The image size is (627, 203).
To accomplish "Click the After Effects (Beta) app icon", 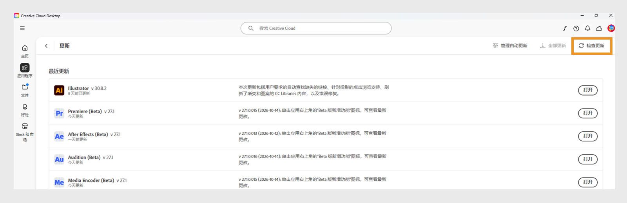I will click(x=59, y=136).
